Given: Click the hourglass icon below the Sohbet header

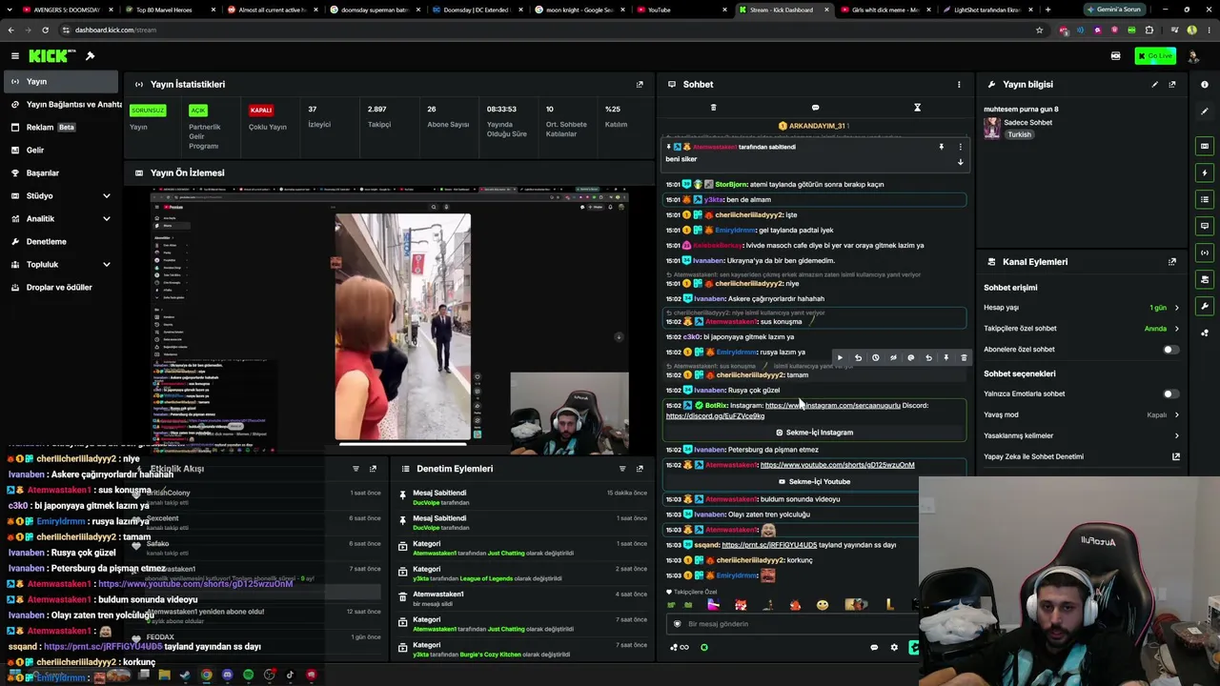Looking at the screenshot, I should [x=917, y=108].
